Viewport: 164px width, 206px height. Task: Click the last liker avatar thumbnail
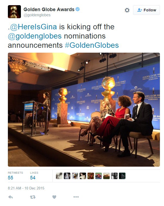[122, 176]
